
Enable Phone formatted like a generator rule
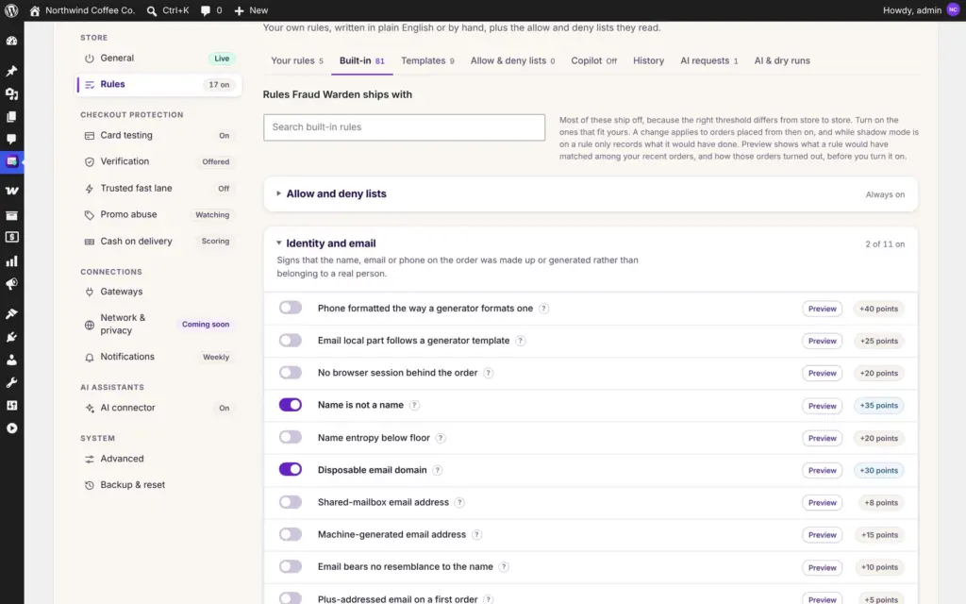291,309
